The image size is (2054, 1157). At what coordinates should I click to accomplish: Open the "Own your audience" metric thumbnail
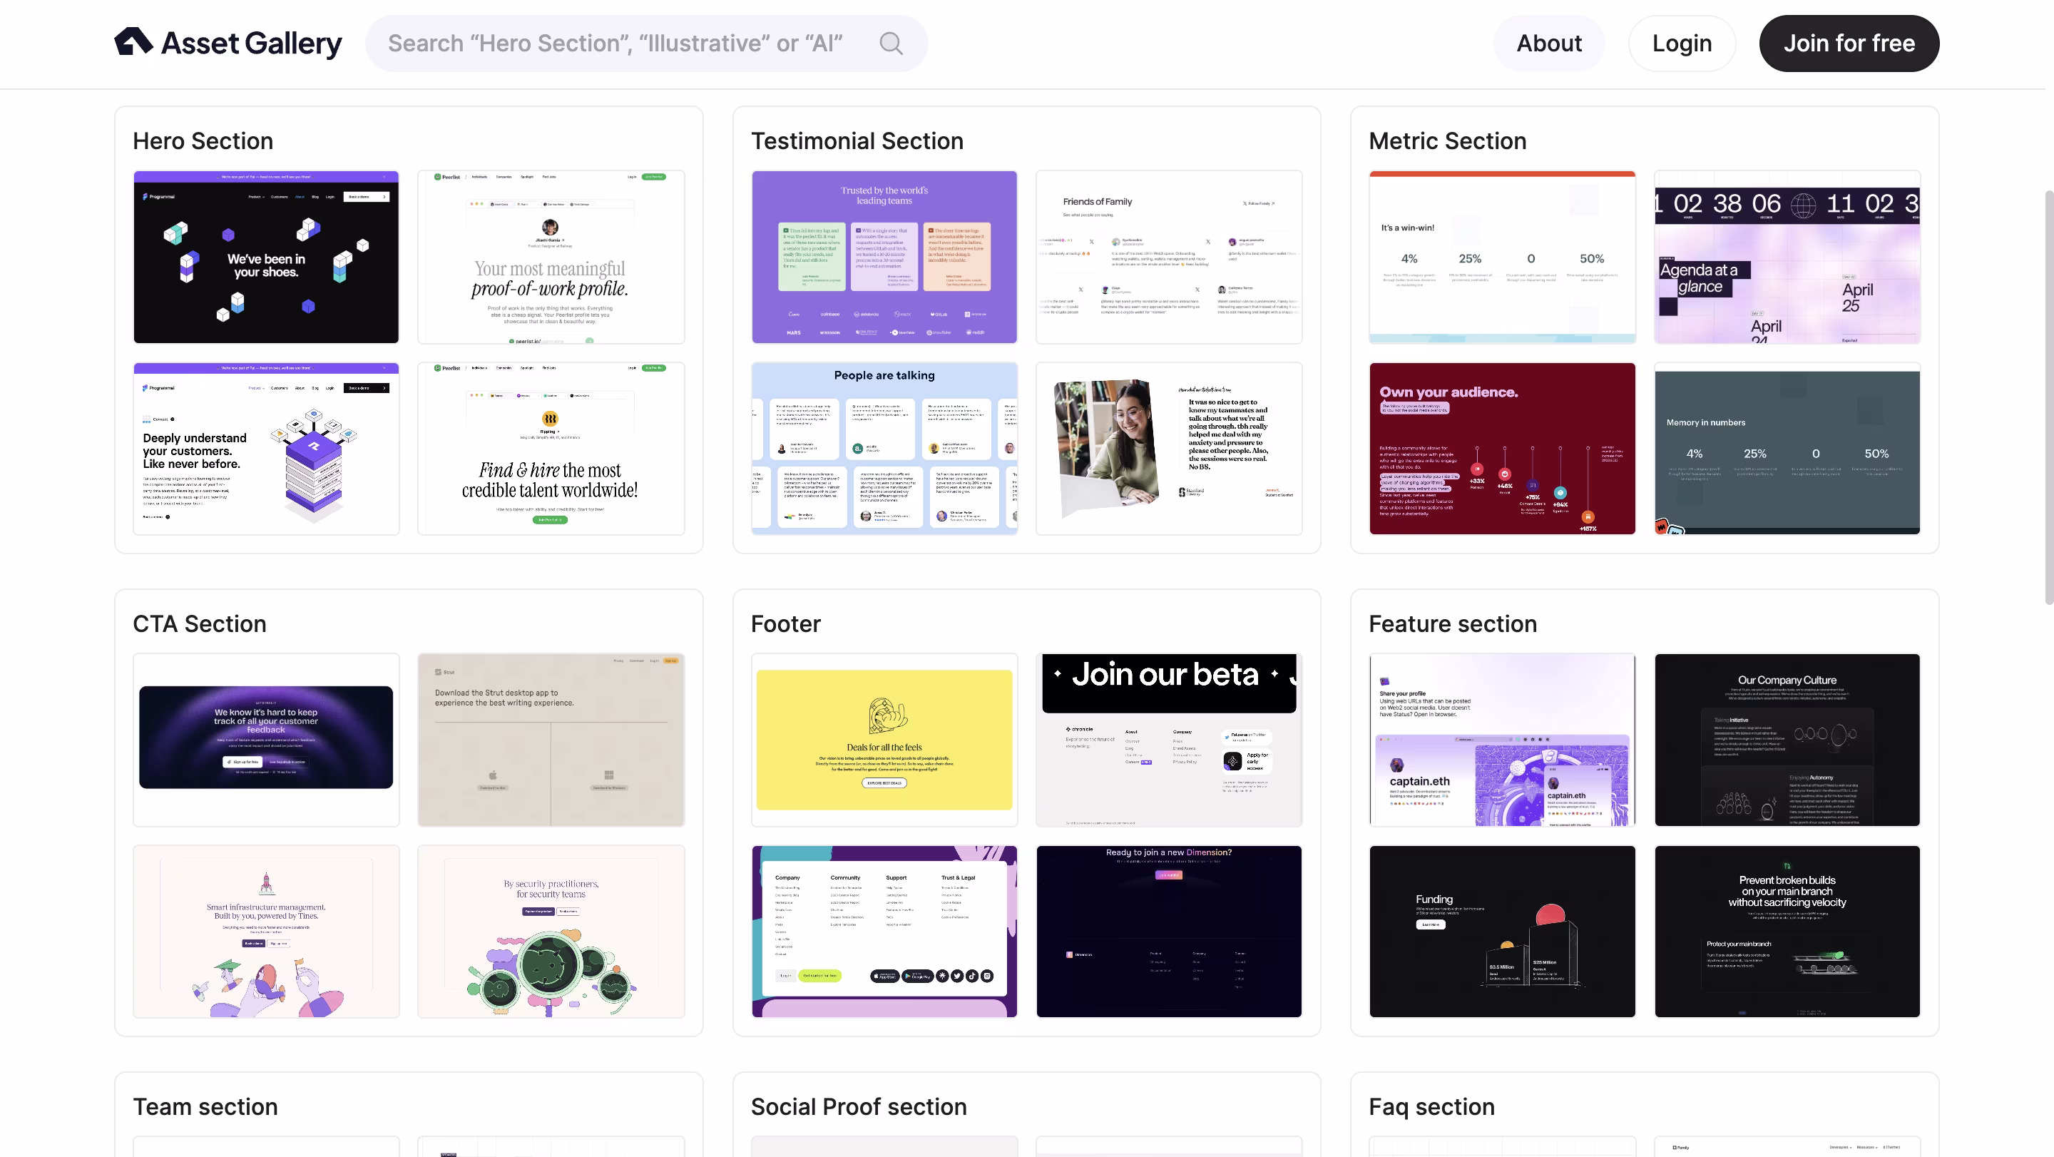pos(1501,448)
